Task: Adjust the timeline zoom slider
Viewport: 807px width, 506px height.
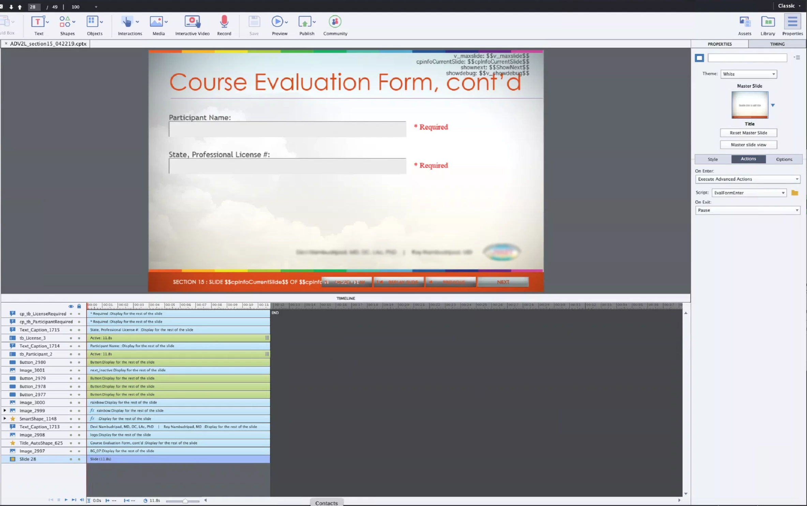Action: tap(185, 501)
